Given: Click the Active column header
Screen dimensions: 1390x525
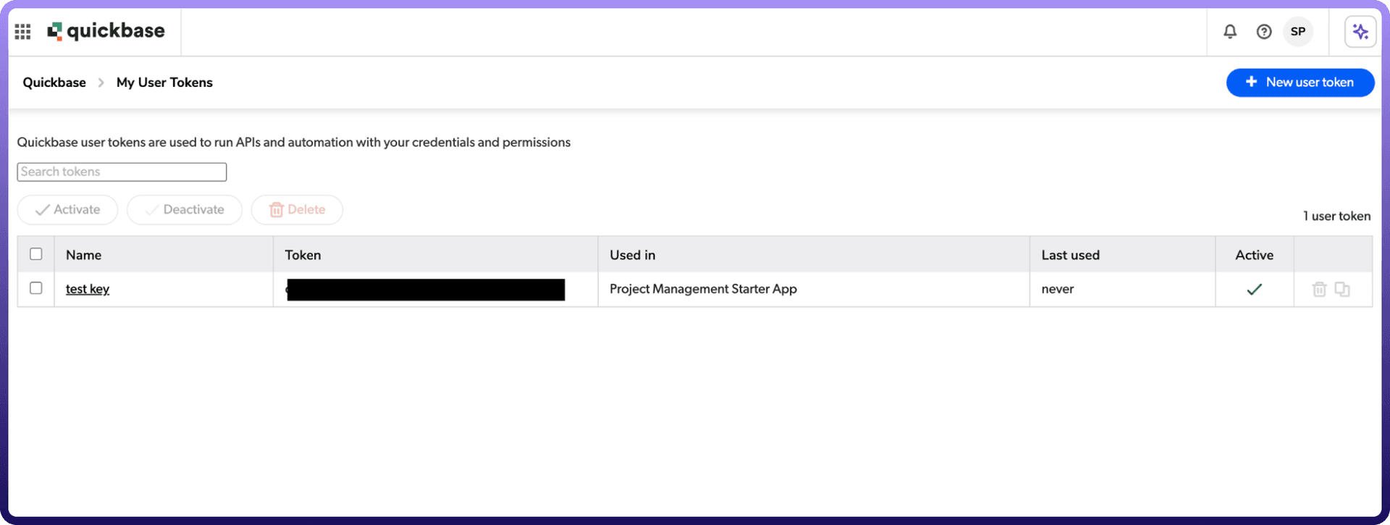Looking at the screenshot, I should (1254, 255).
